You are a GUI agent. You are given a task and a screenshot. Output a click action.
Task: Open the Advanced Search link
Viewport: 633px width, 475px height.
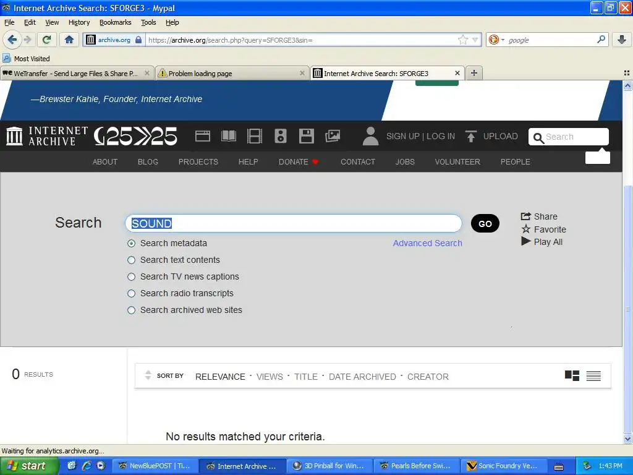point(428,243)
